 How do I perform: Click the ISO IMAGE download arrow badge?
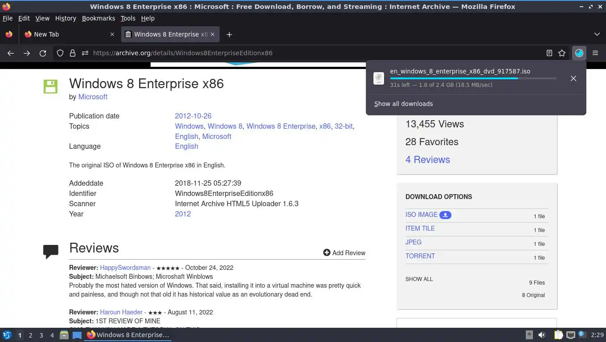point(445,215)
